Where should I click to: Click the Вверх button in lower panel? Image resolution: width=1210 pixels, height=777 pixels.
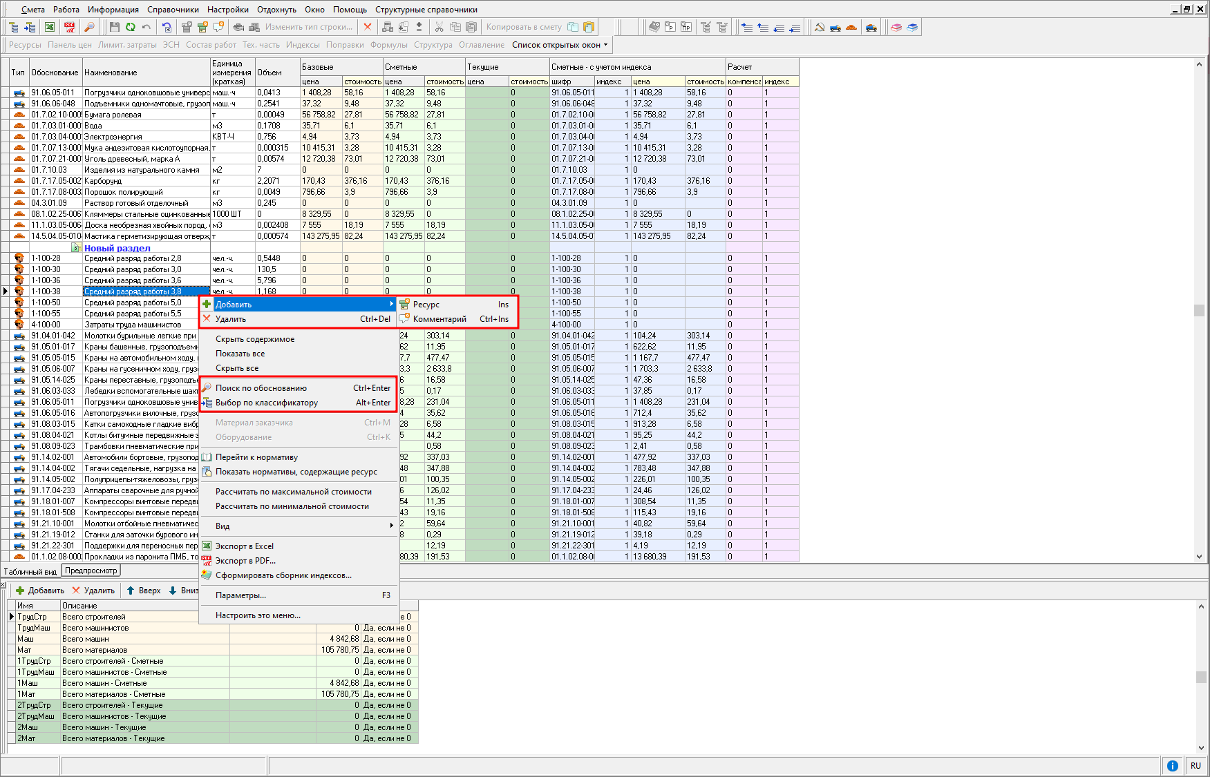[x=143, y=591]
